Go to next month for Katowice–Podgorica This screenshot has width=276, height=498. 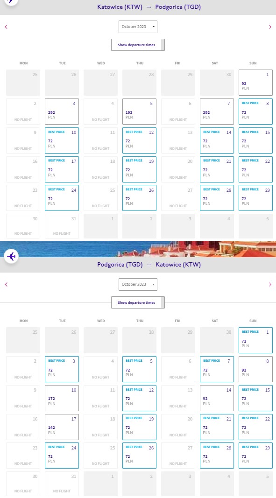[270, 27]
